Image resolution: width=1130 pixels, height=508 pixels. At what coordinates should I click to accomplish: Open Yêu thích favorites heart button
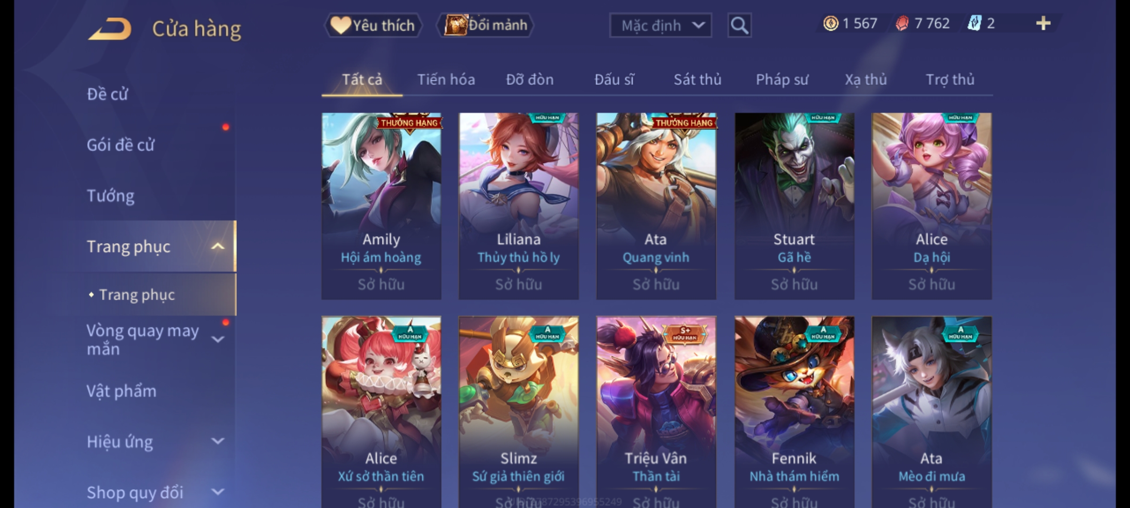[373, 25]
